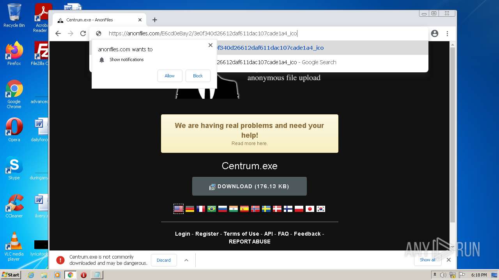Select the South Korean flag language
The image size is (499, 280).
[321, 209]
